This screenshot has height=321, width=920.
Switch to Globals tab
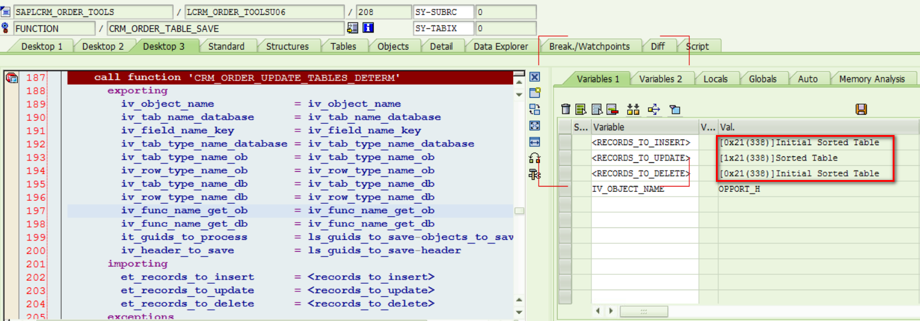coord(762,79)
